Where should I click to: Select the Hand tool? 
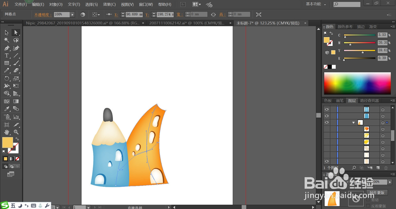pos(7,132)
